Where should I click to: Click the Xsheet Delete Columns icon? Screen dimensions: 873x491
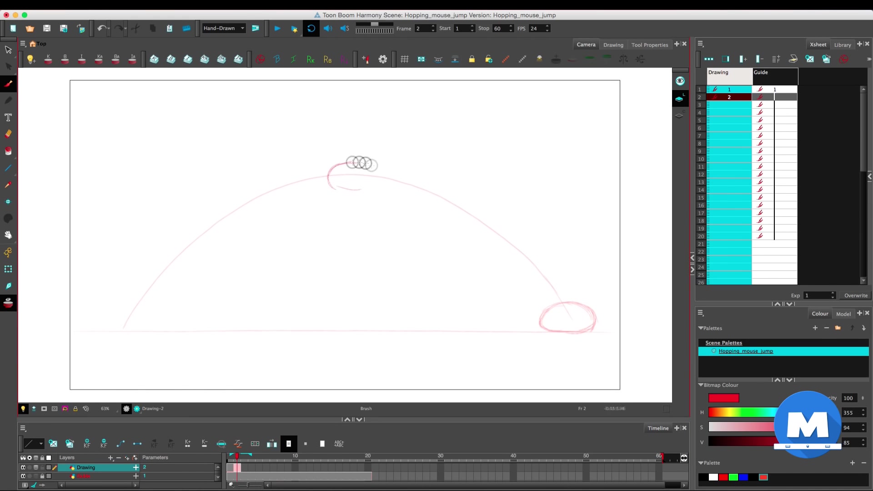click(x=760, y=59)
